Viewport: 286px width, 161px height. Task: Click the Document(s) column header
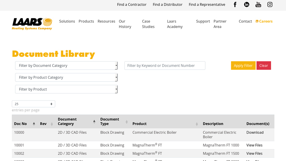point(258,123)
